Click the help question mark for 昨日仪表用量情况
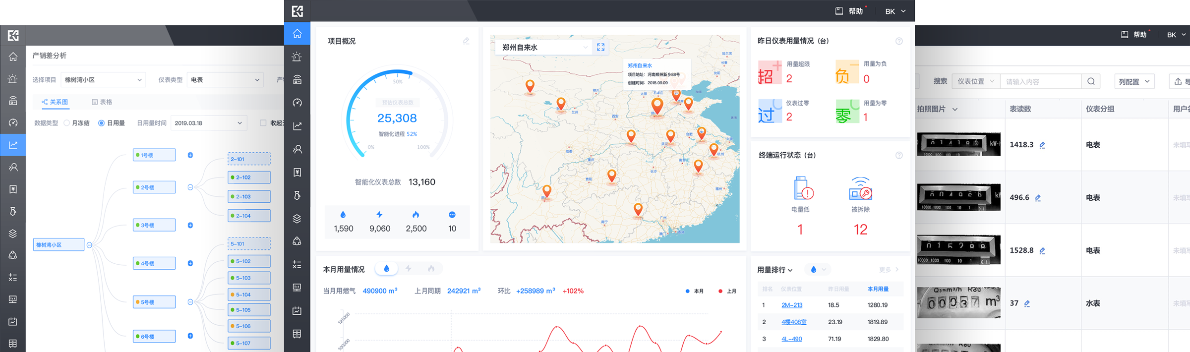The width and height of the screenshot is (1190, 352). click(899, 41)
